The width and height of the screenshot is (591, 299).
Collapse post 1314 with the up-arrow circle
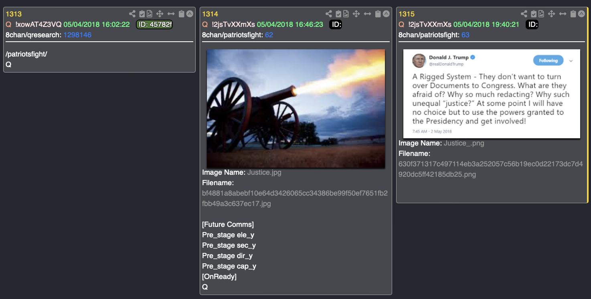(387, 14)
